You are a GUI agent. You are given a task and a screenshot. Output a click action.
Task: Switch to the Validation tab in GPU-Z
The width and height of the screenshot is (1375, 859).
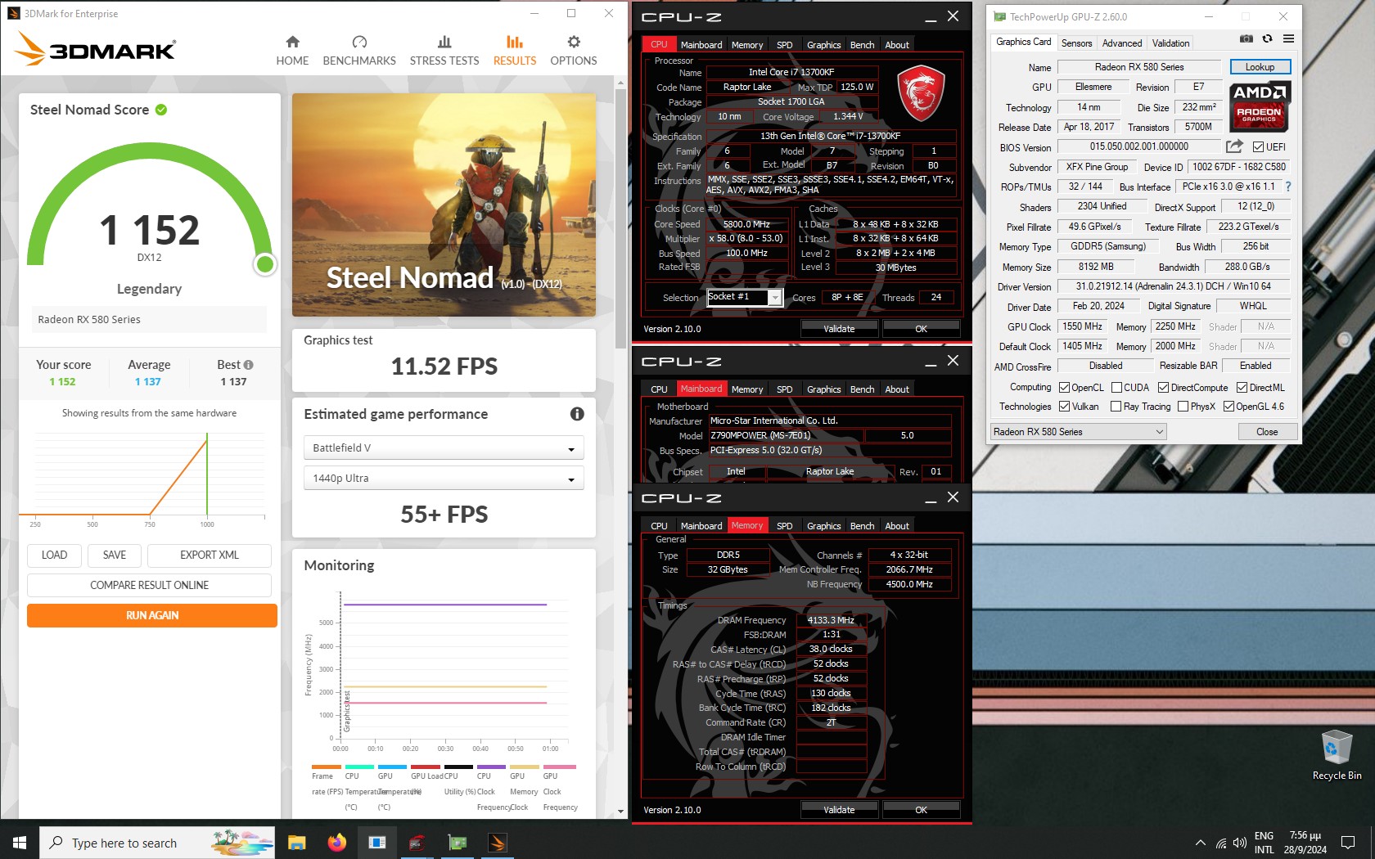coord(1170,43)
